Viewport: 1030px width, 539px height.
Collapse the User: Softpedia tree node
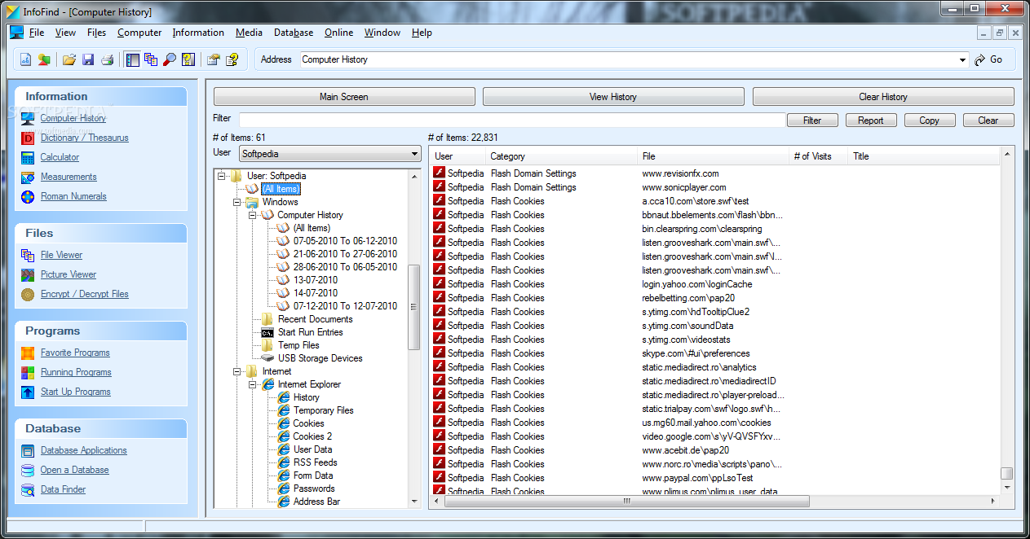[x=222, y=176]
